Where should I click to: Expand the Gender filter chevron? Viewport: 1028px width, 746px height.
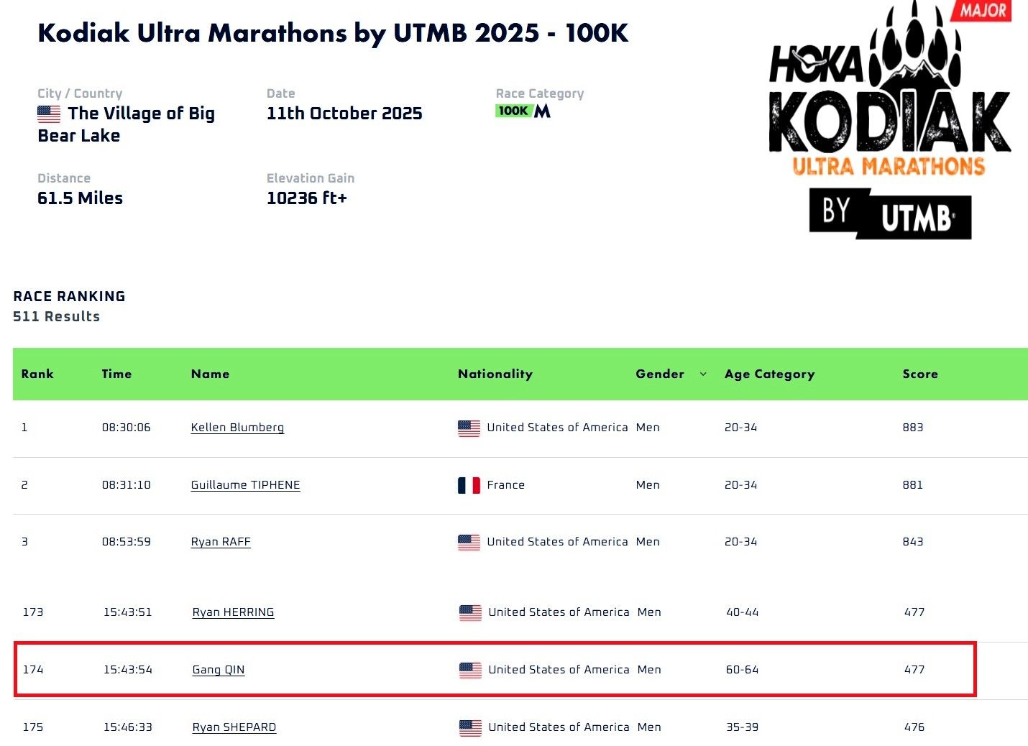pos(703,374)
